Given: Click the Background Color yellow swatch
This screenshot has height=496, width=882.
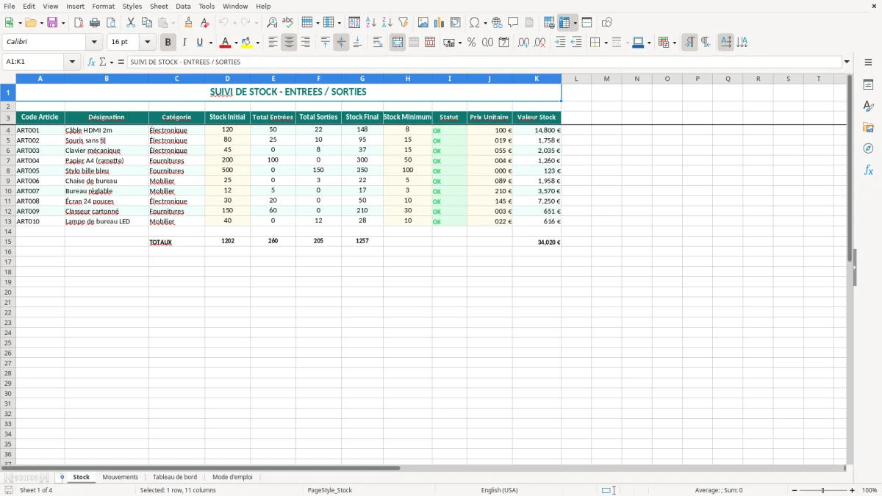Looking at the screenshot, I should (x=247, y=43).
